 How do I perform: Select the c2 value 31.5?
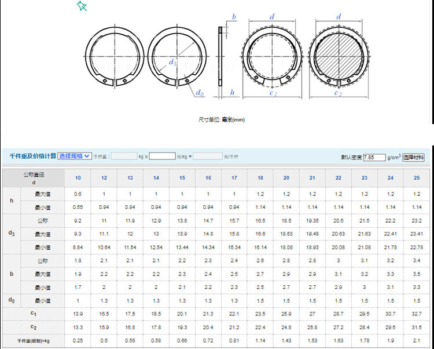417,328
